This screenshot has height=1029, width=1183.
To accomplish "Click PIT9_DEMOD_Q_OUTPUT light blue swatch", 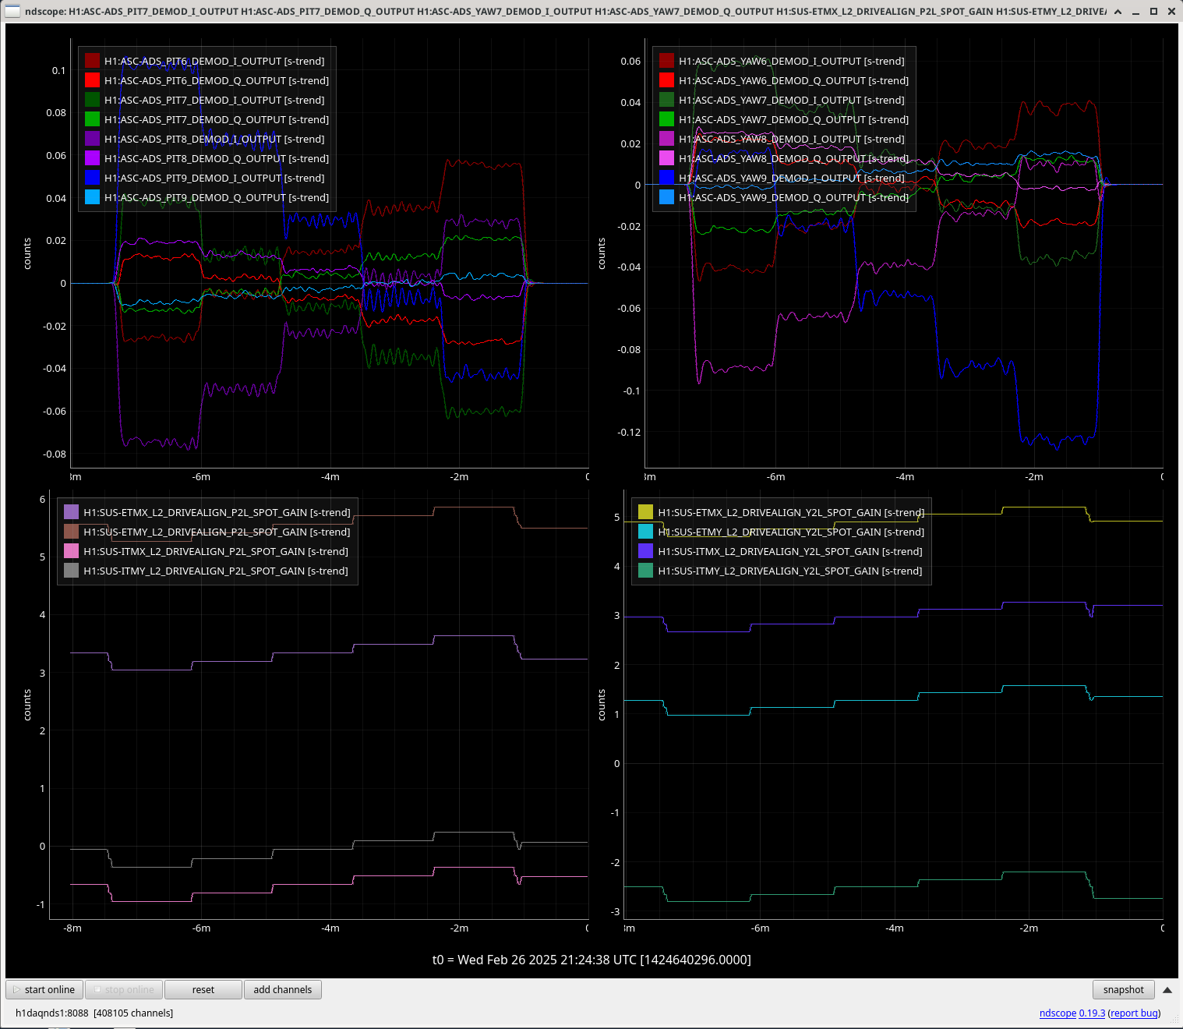I will click(92, 197).
